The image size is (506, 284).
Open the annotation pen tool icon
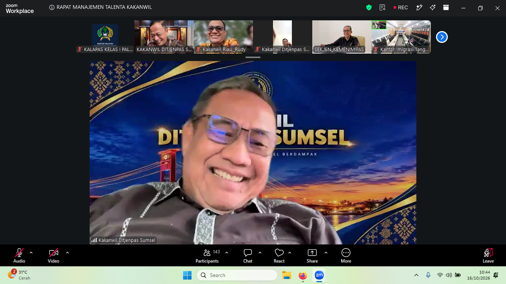coord(419,7)
